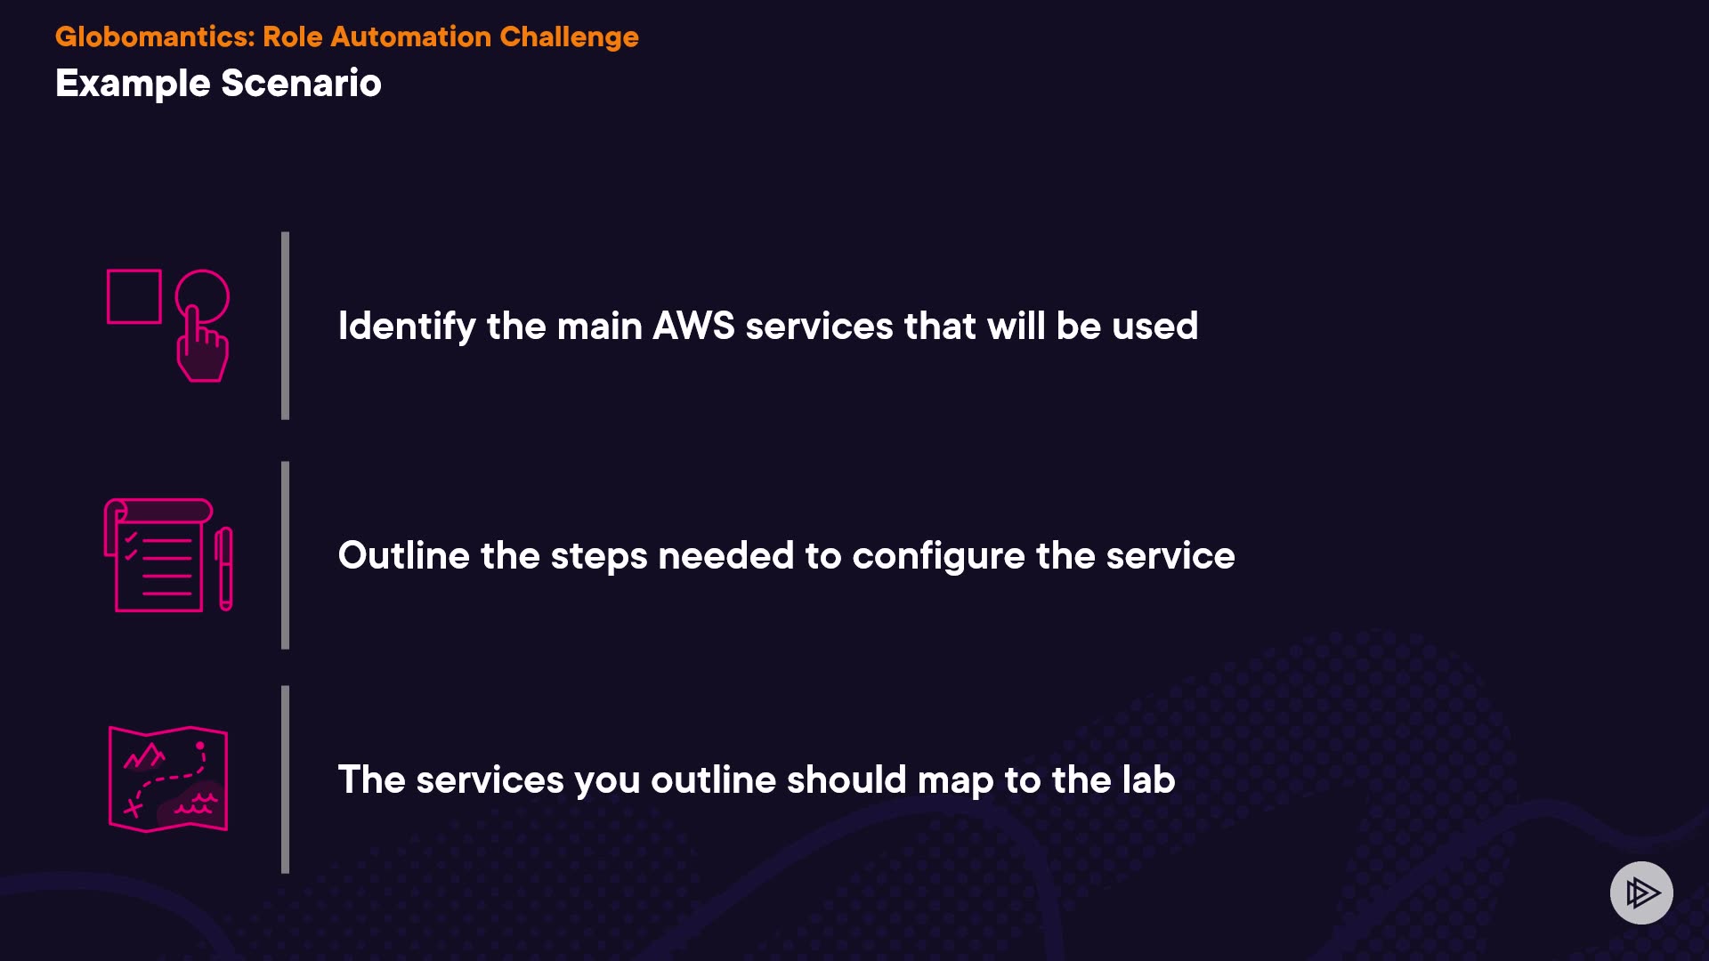This screenshot has height=961, width=1709.
Task: Click the Example Scenario title
Action: coord(218,84)
